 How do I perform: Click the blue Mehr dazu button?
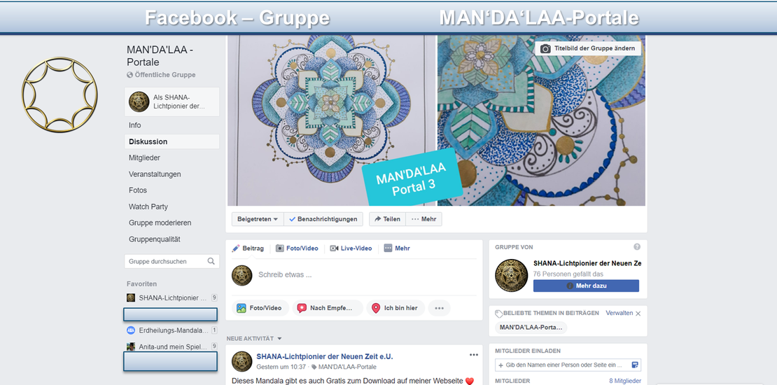(586, 286)
